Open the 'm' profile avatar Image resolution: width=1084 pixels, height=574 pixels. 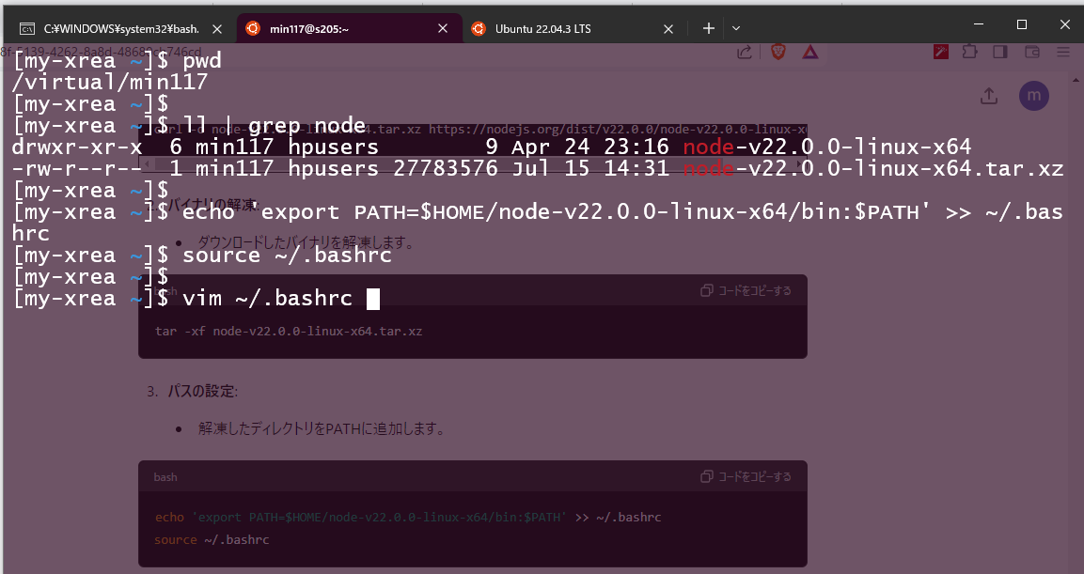point(1034,96)
